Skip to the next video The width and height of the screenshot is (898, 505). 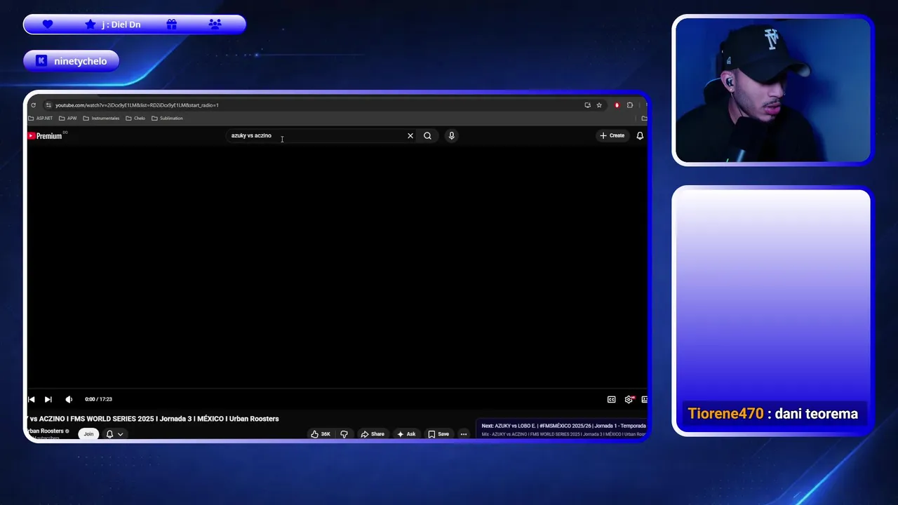(x=48, y=399)
